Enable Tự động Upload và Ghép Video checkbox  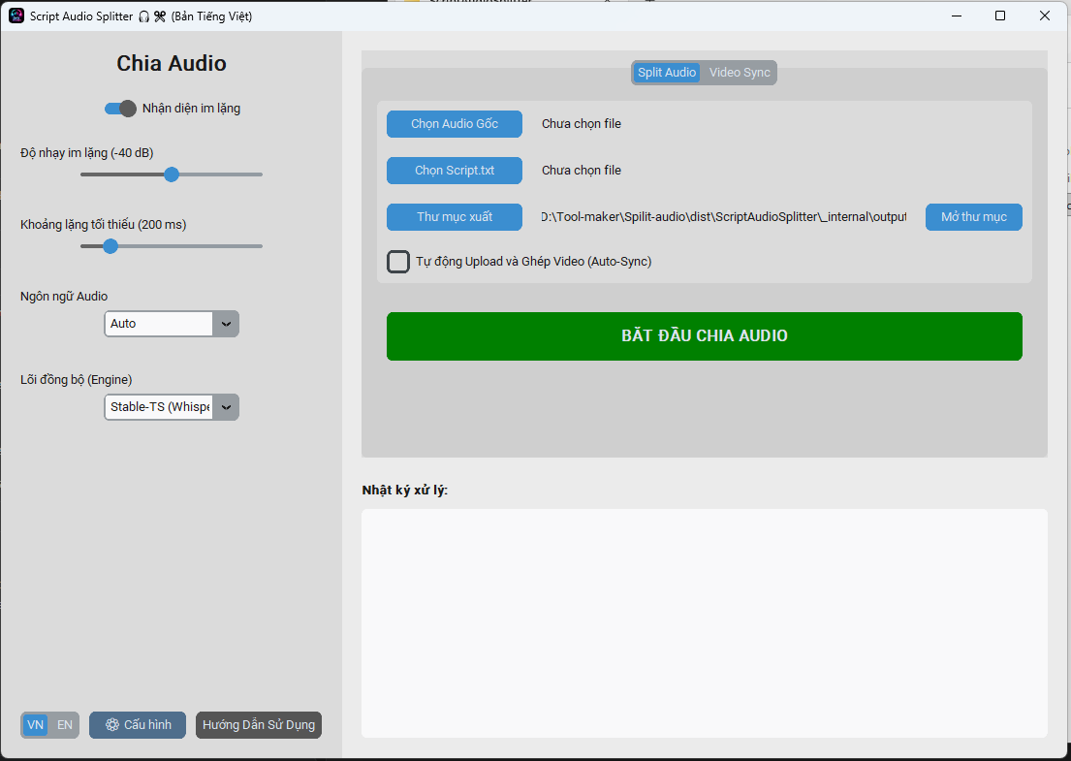click(398, 262)
